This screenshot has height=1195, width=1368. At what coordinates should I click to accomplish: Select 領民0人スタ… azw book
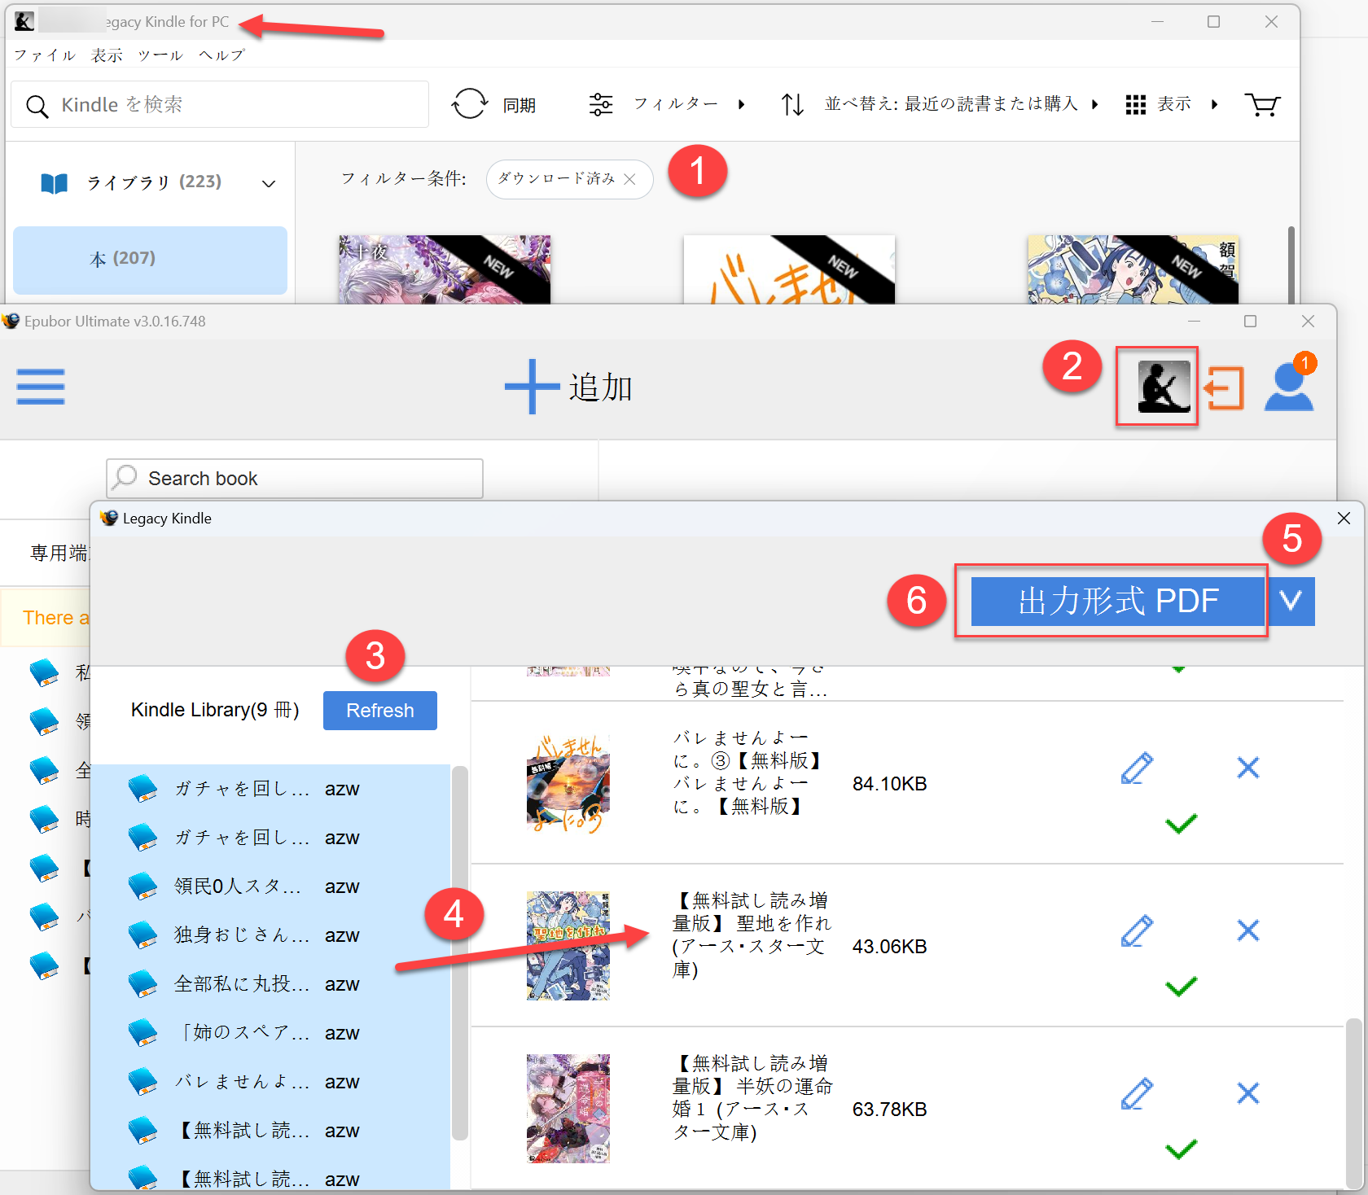(x=270, y=886)
